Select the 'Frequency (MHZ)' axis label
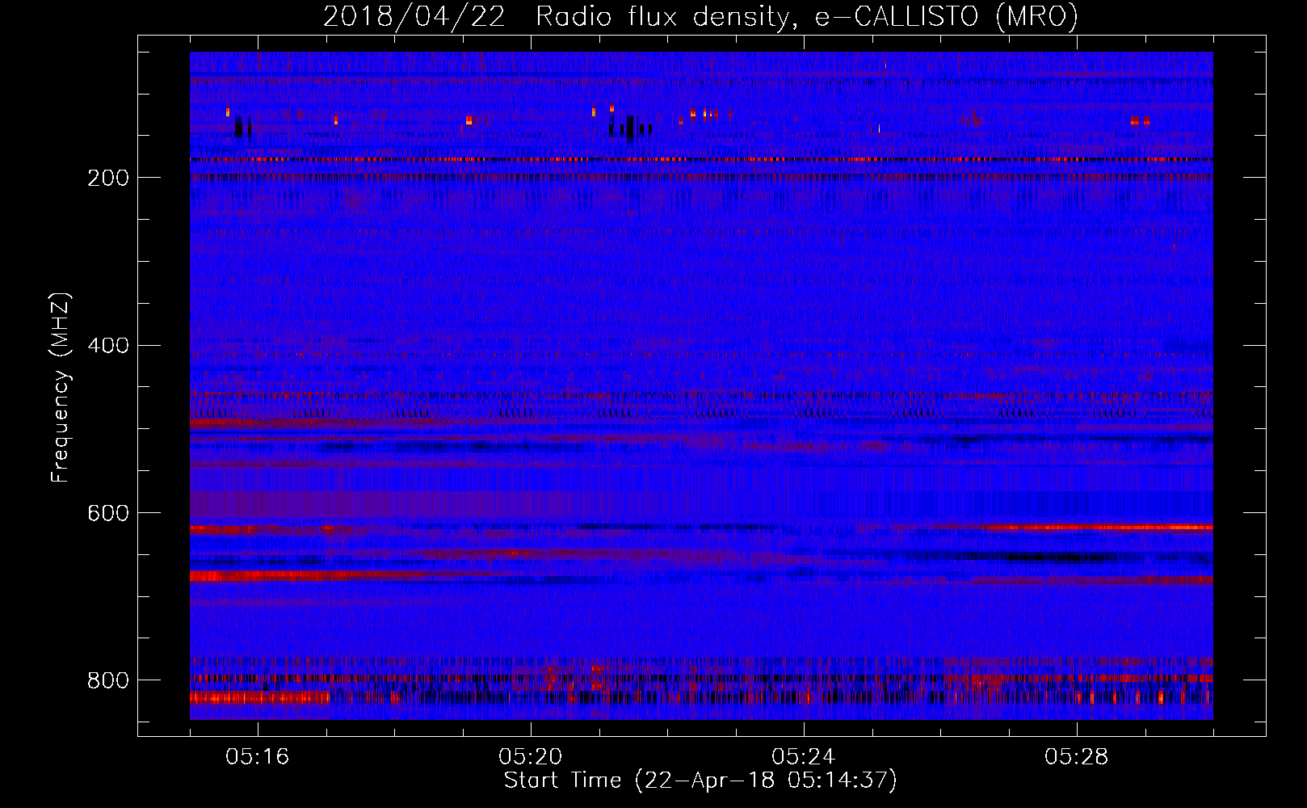 [x=61, y=387]
